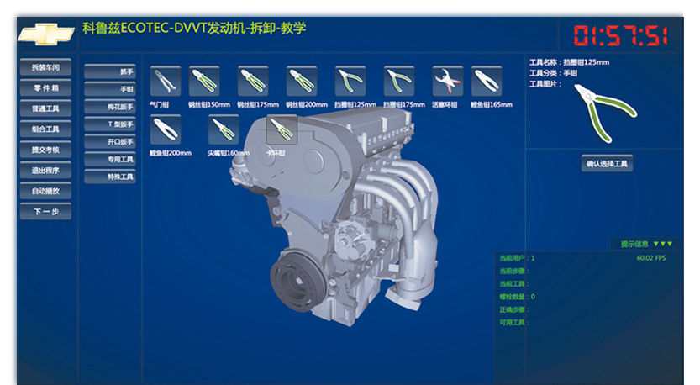Screen dimensions: 700x385
Task: Switch to T型扳手 wrench category
Action: (110, 124)
